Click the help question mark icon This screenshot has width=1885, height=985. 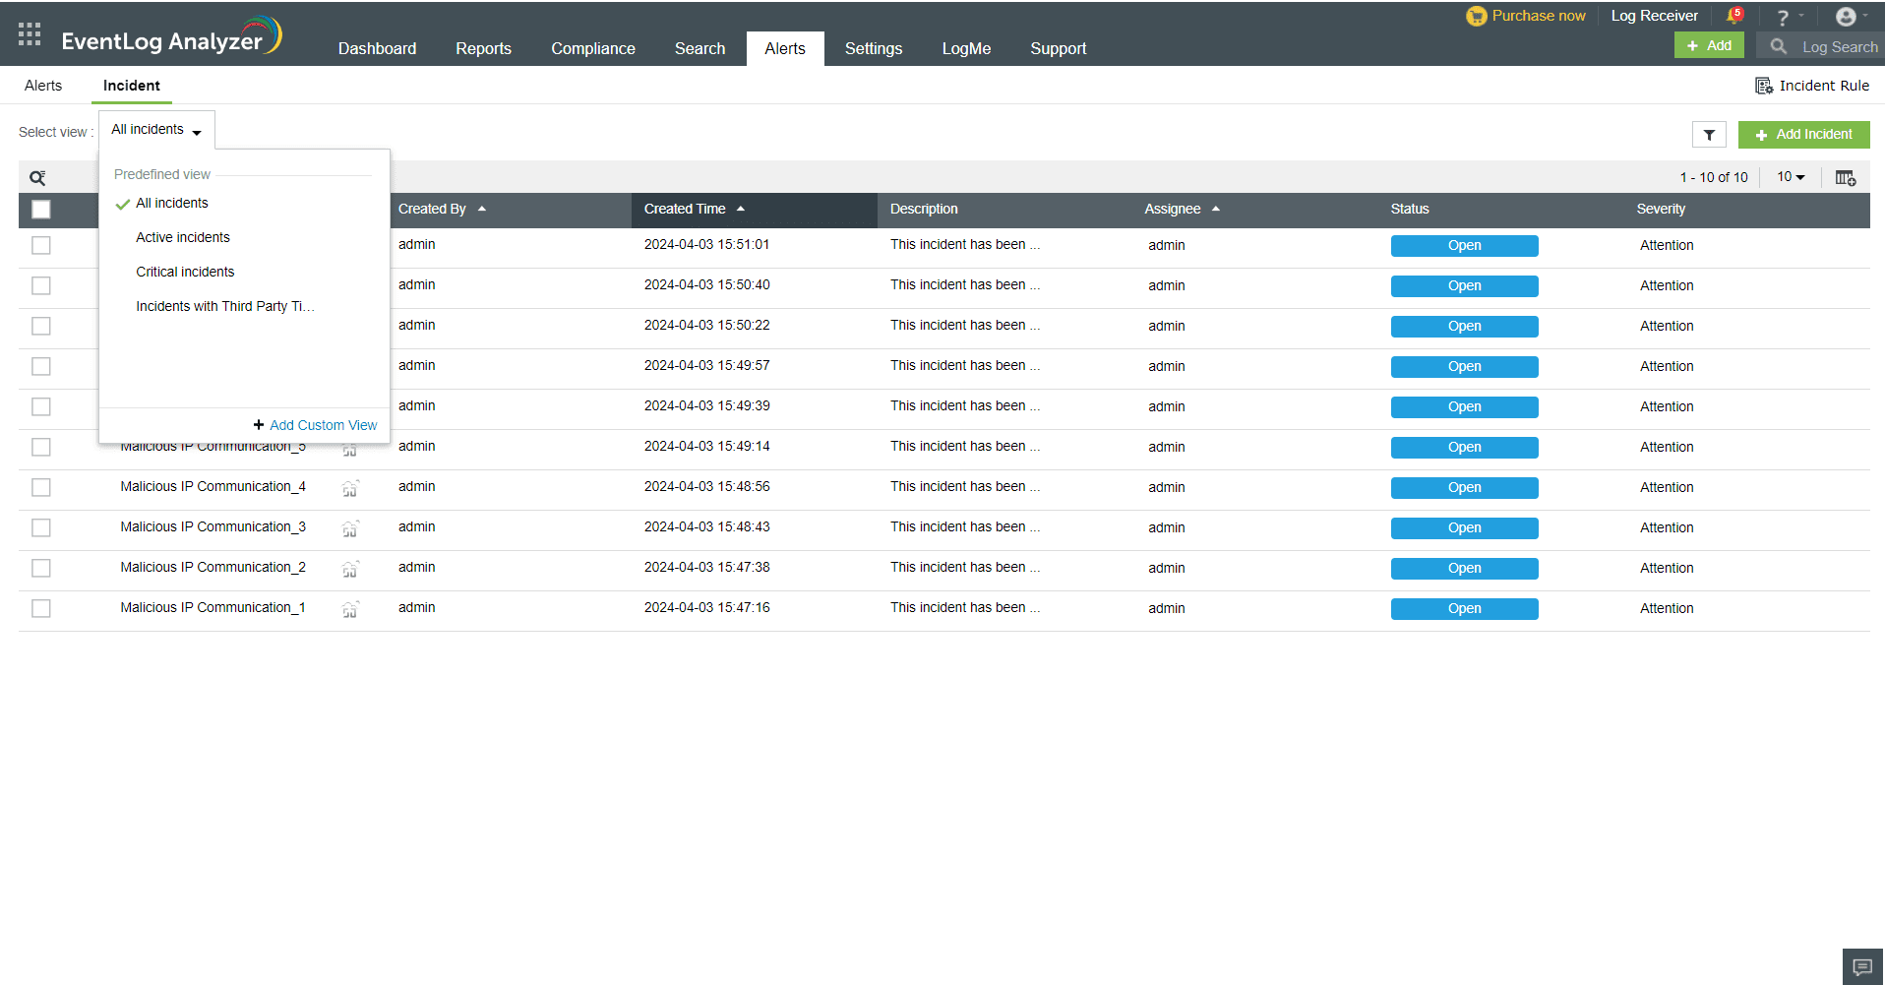(1782, 16)
